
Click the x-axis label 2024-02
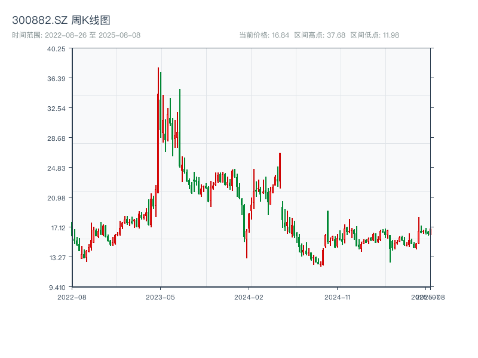pyautogui.click(x=249, y=297)
